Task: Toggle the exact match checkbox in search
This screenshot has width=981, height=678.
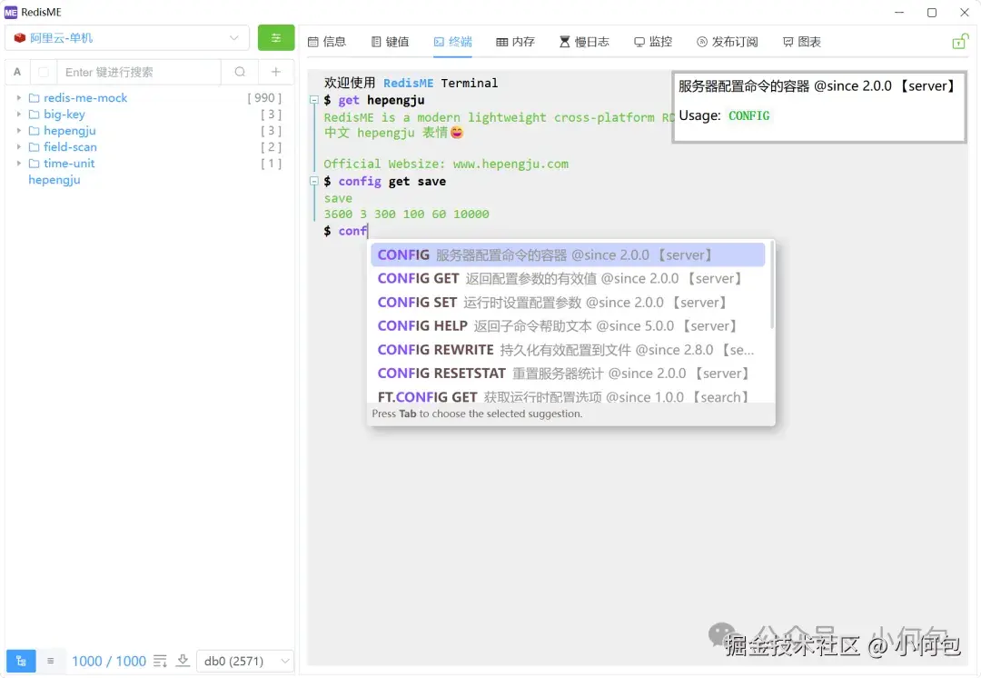Action: pos(44,72)
